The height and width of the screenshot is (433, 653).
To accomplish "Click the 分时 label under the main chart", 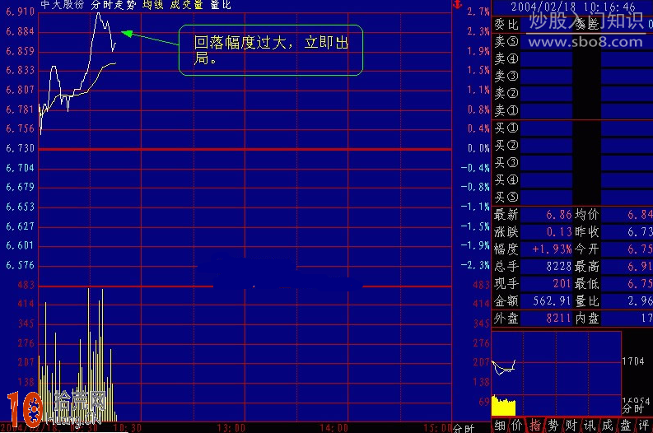I will (x=464, y=428).
